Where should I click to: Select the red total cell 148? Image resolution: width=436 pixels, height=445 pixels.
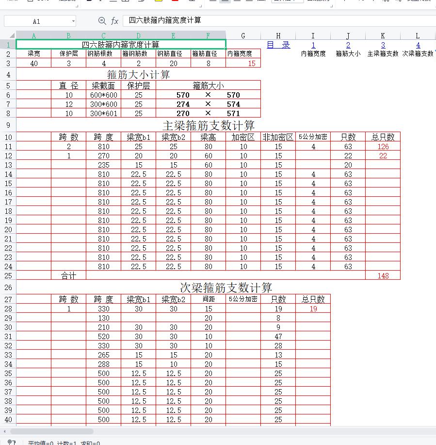point(383,275)
